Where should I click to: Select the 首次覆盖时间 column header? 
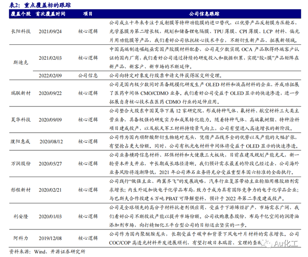pos(50,14)
